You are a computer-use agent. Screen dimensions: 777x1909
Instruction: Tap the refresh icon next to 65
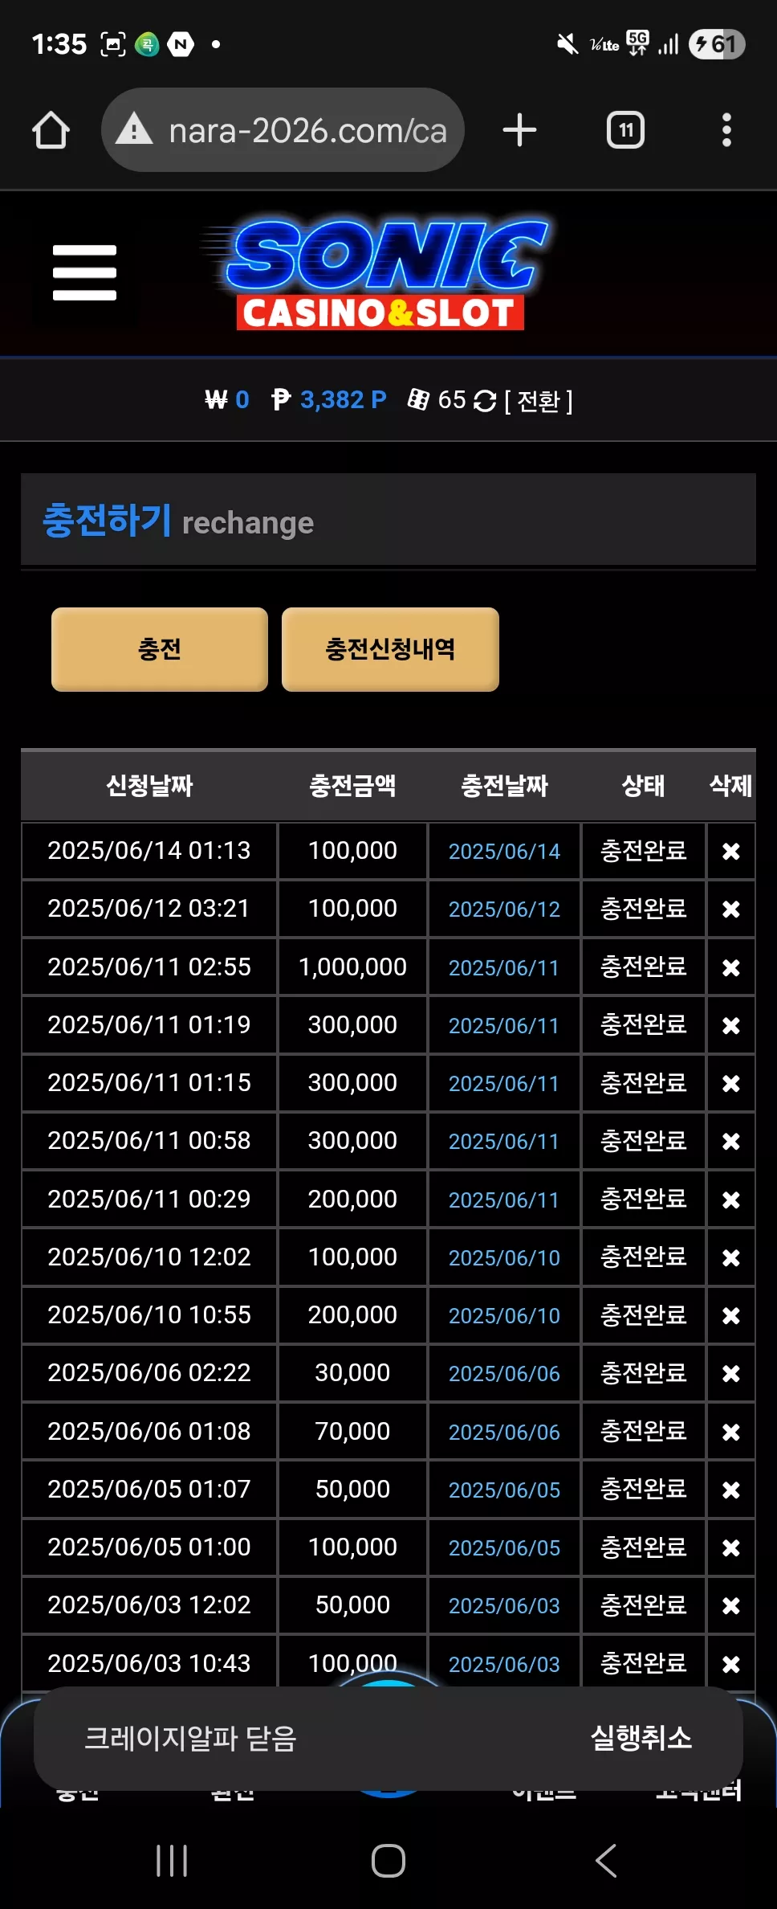tap(485, 400)
